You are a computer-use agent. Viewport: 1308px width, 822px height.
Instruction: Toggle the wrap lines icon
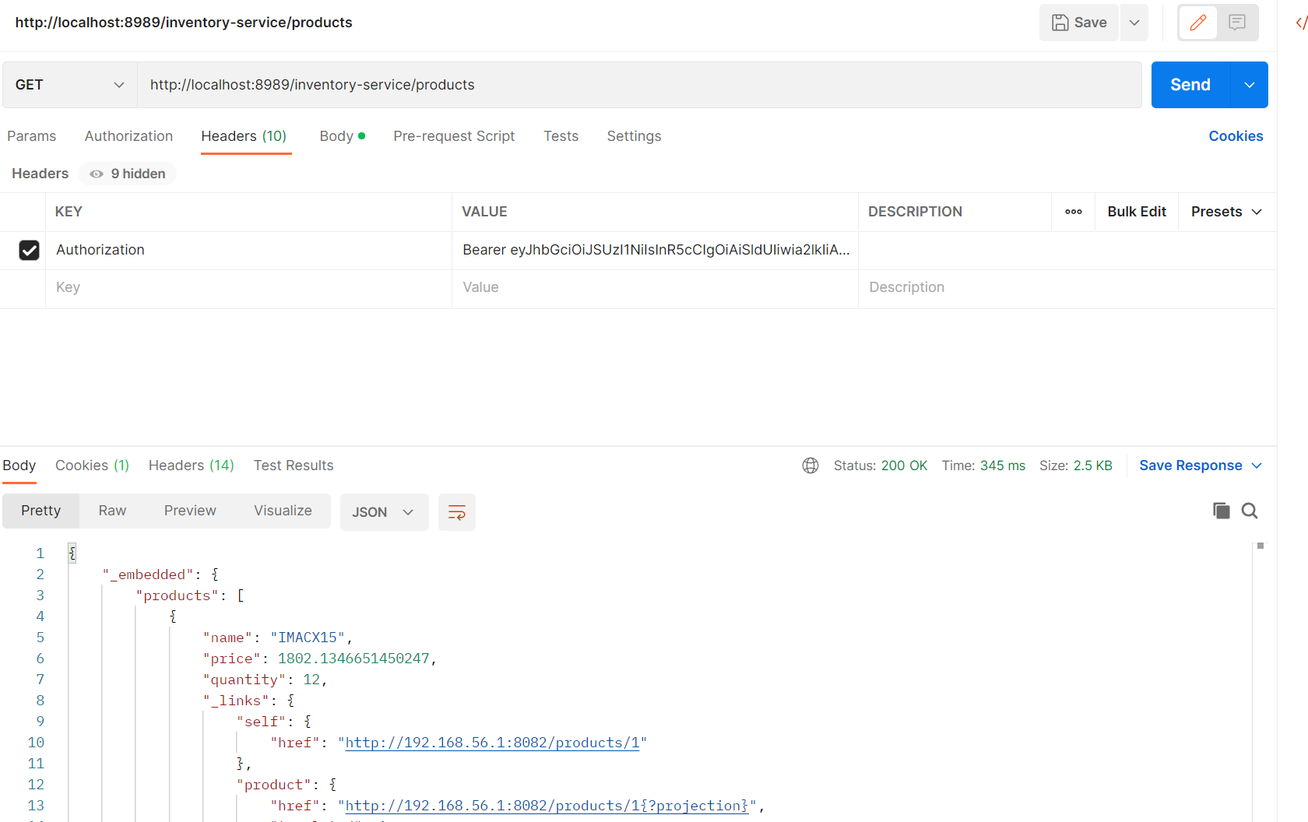[457, 512]
